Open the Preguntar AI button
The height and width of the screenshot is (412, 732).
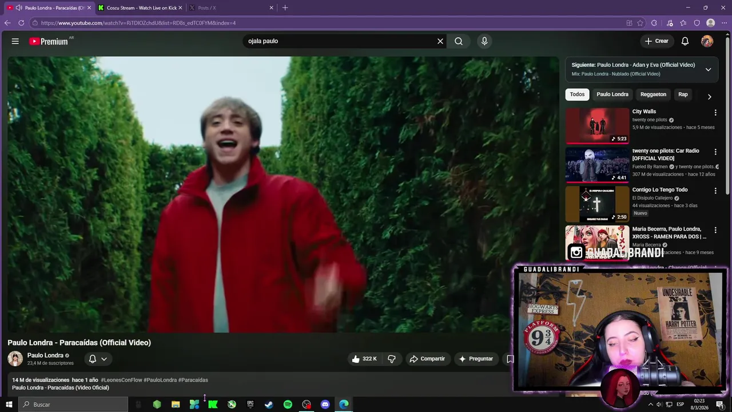point(475,359)
